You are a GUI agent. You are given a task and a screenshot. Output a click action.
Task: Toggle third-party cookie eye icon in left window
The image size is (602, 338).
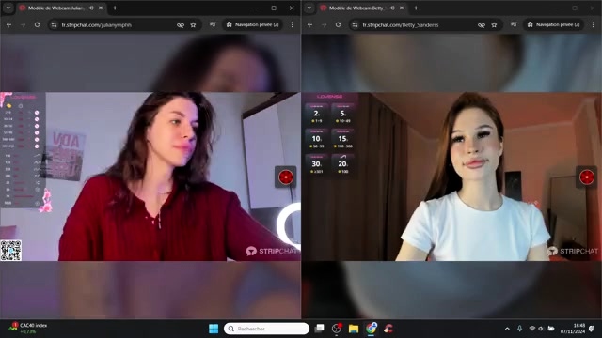click(181, 25)
